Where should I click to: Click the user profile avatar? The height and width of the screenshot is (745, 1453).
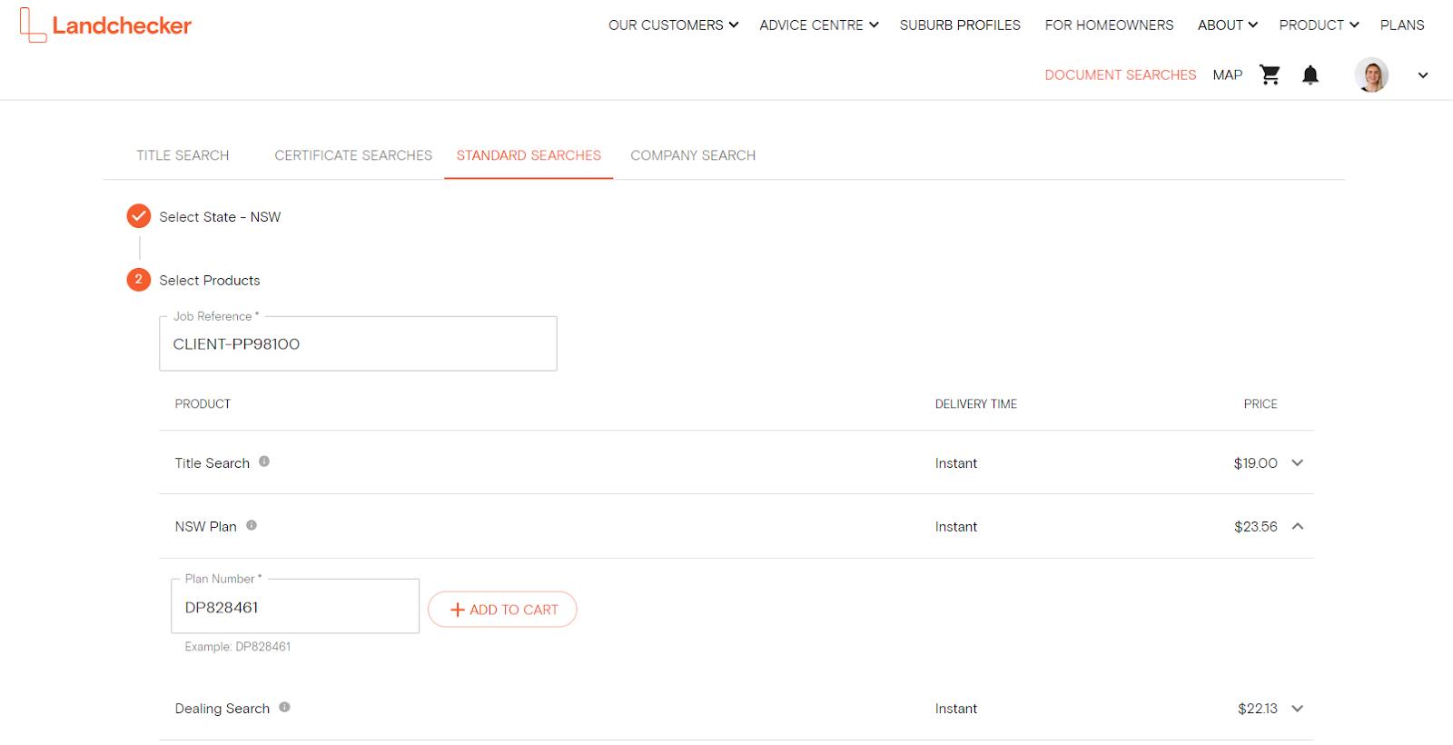click(x=1371, y=75)
